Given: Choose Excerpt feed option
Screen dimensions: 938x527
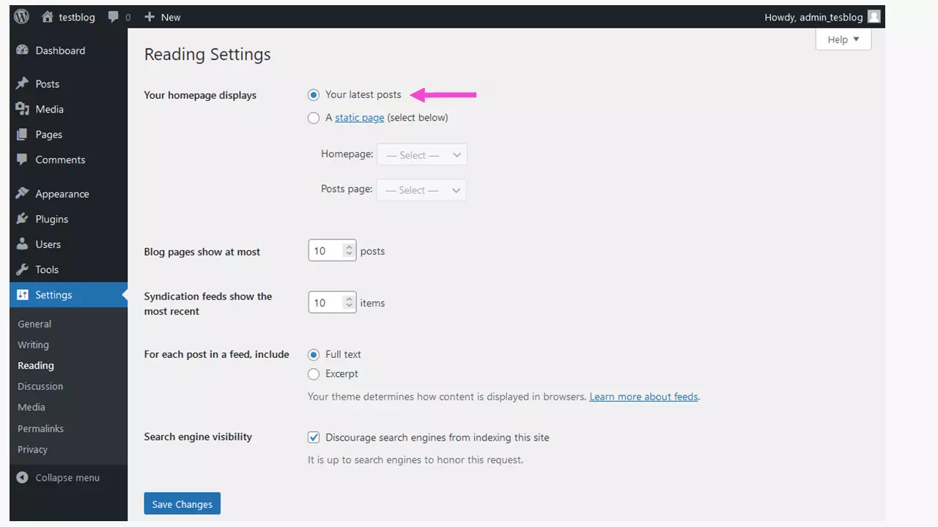Looking at the screenshot, I should coord(314,374).
